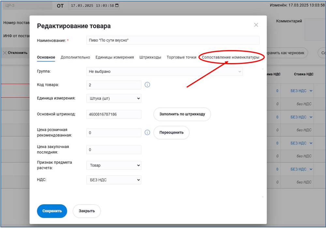Open Торговые точки tab
The width and height of the screenshot is (326, 228).
[182, 57]
